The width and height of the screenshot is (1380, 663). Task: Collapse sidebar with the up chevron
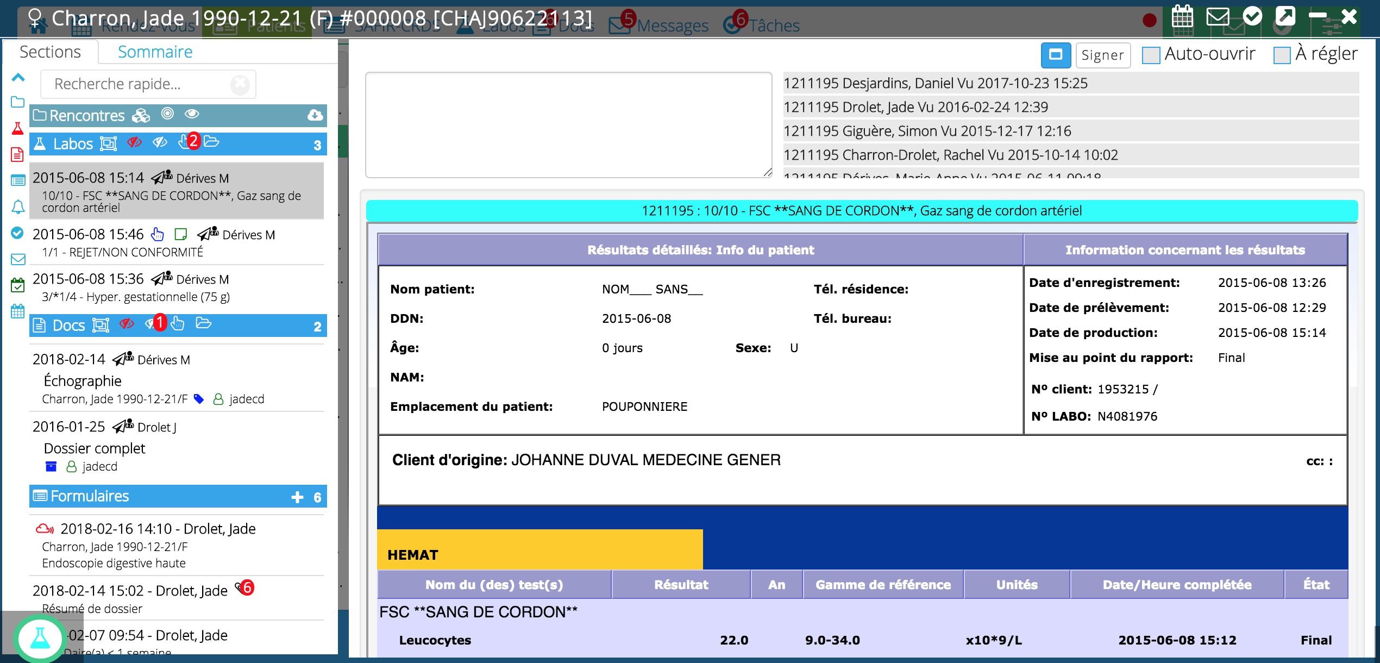(x=18, y=77)
